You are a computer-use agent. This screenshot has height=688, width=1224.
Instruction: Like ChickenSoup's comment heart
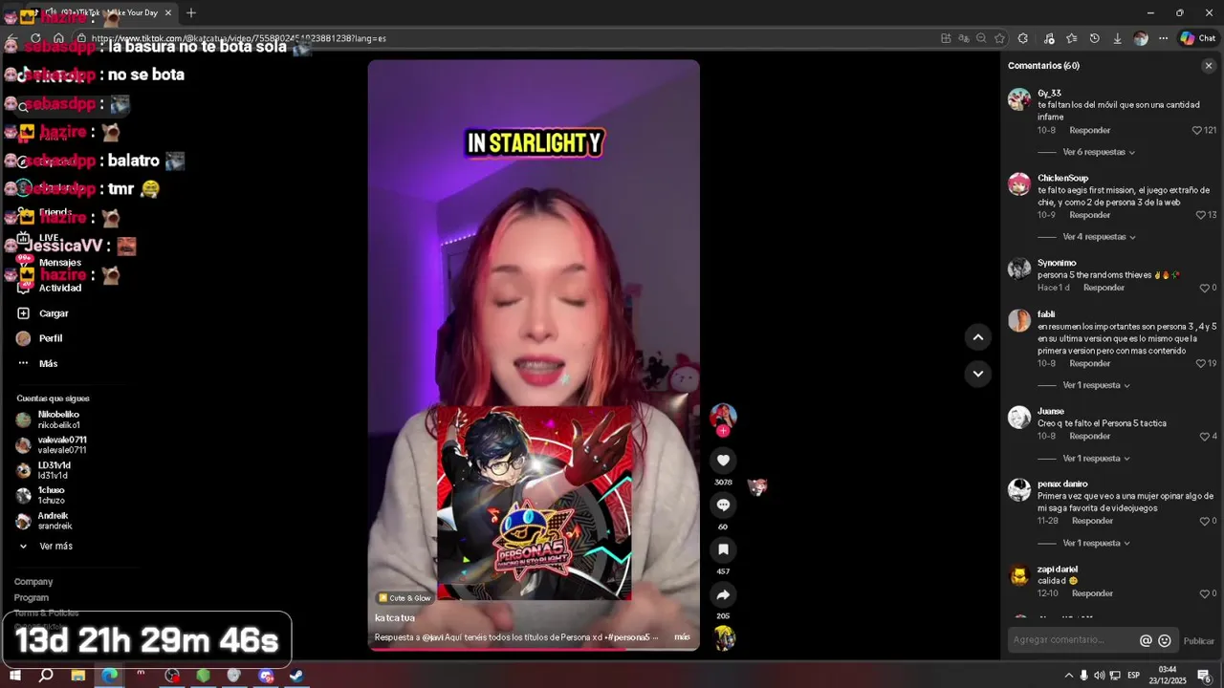[x=1201, y=215]
